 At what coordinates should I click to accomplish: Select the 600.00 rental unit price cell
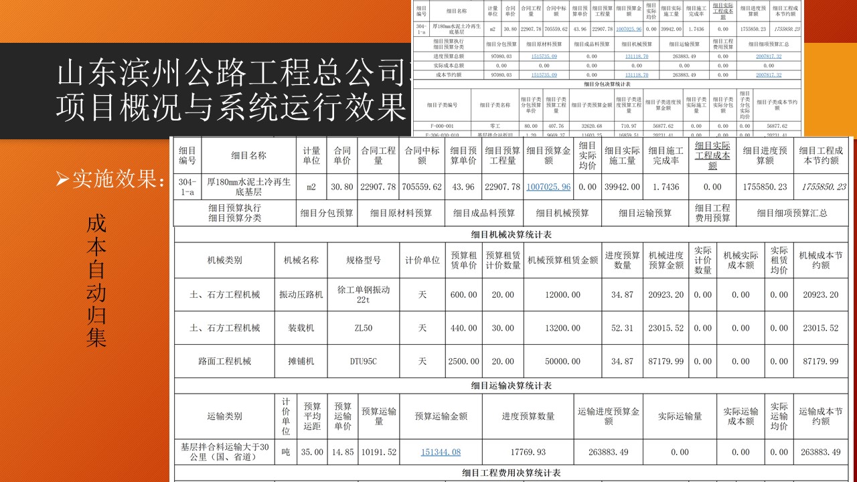(464, 295)
